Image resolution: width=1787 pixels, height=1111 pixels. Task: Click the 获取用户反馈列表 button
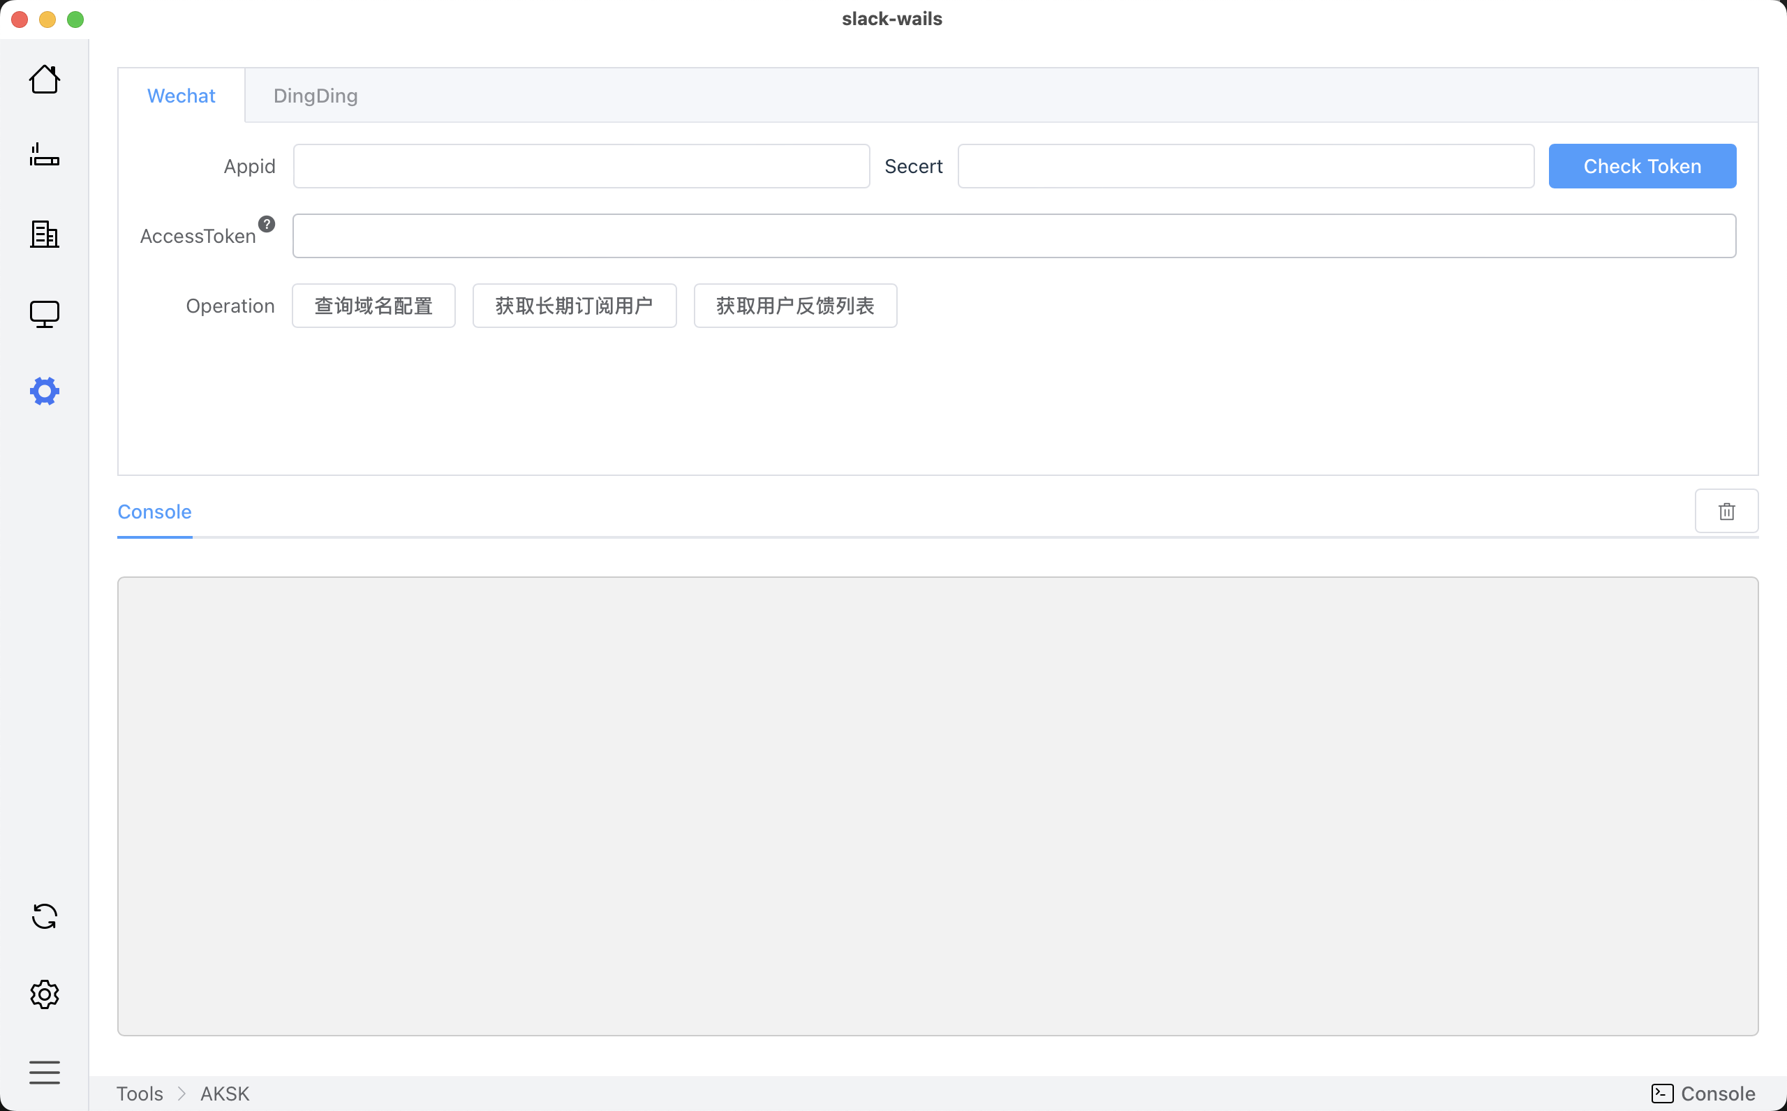795,306
